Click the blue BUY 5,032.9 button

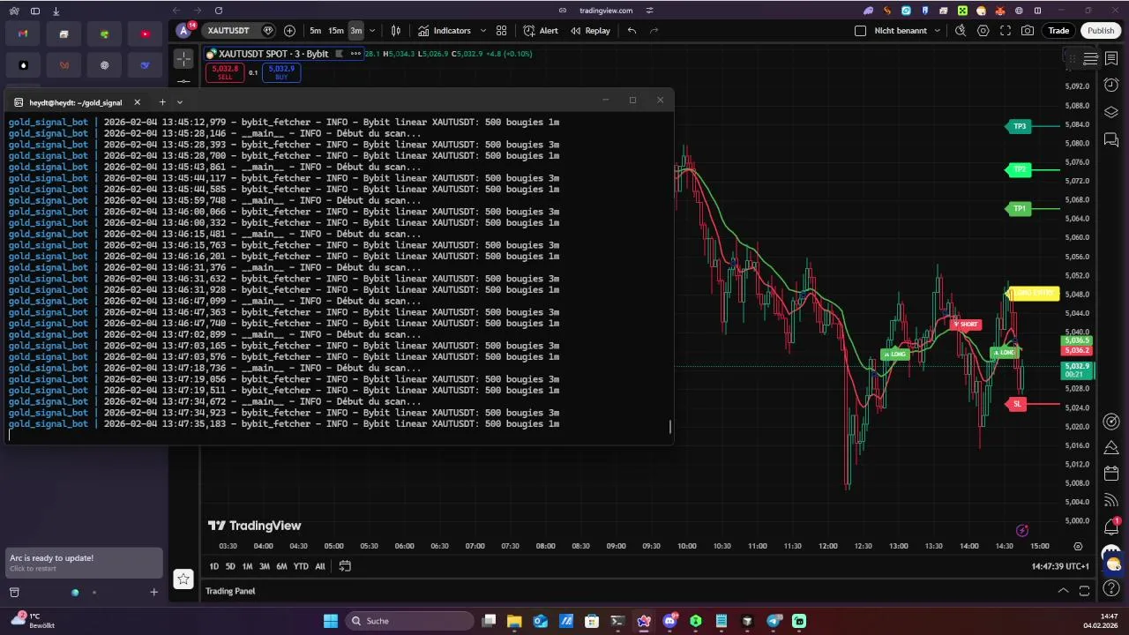(281, 72)
